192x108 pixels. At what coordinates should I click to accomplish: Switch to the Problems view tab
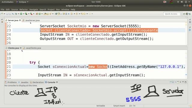click(x=11, y=82)
